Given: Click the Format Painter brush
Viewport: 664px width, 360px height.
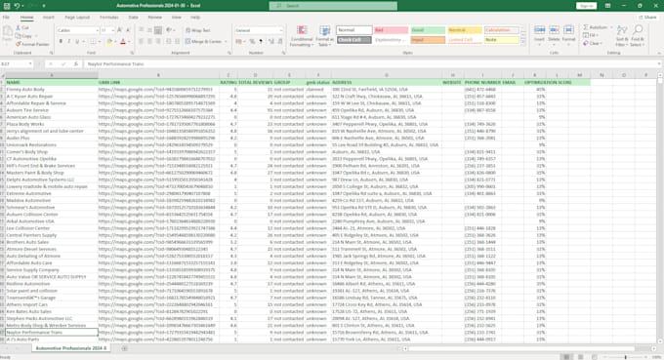Looking at the screenshot, I should (32, 44).
